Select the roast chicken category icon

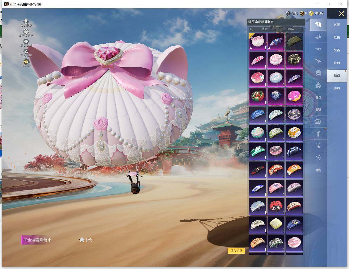318,170
